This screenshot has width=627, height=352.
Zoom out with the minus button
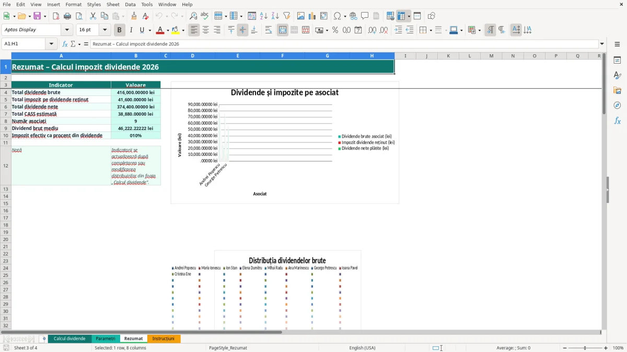565,348
